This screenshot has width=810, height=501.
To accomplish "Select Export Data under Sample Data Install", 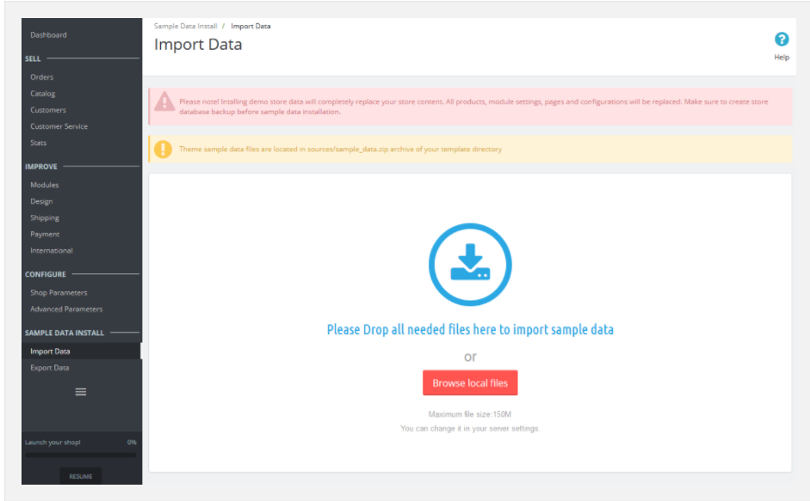I will 50,368.
